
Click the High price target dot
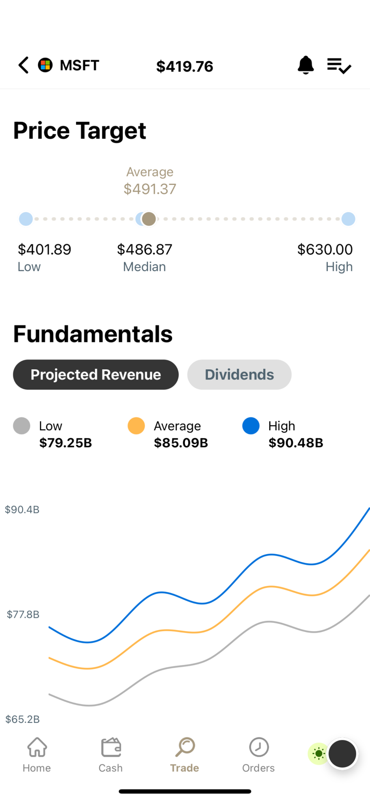click(348, 219)
